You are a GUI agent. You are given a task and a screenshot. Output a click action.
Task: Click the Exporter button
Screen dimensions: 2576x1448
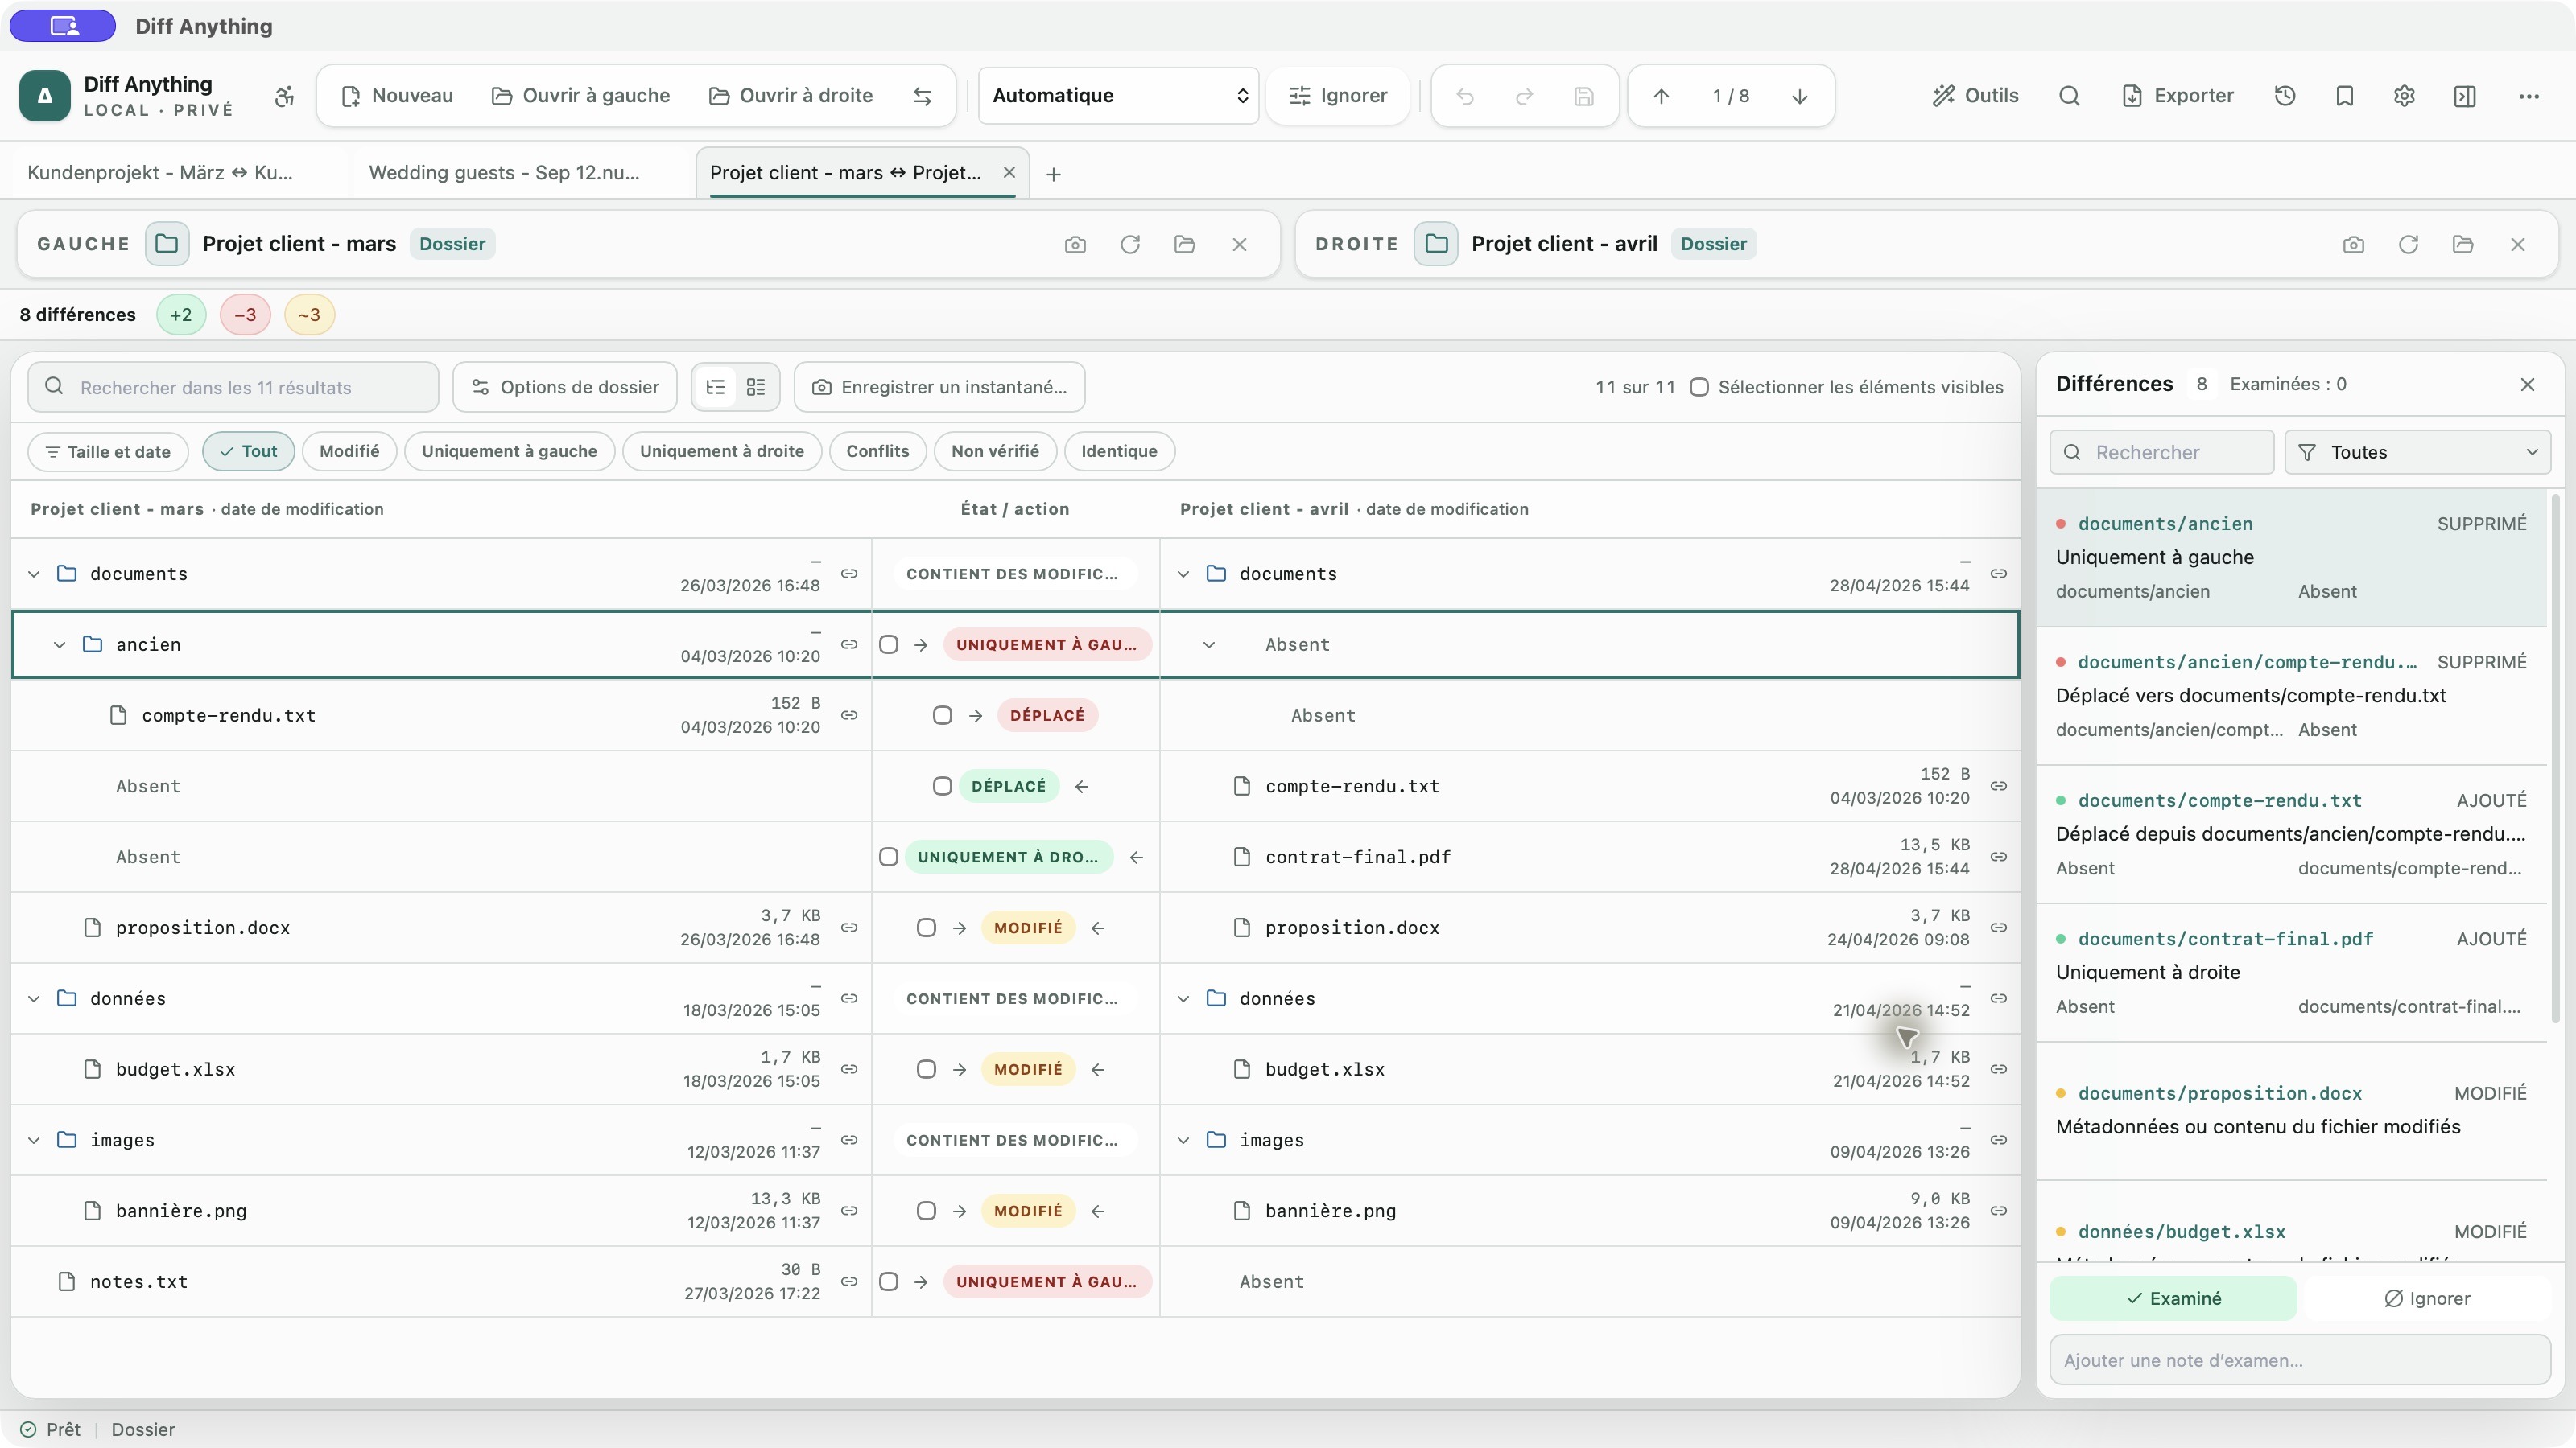[2177, 96]
